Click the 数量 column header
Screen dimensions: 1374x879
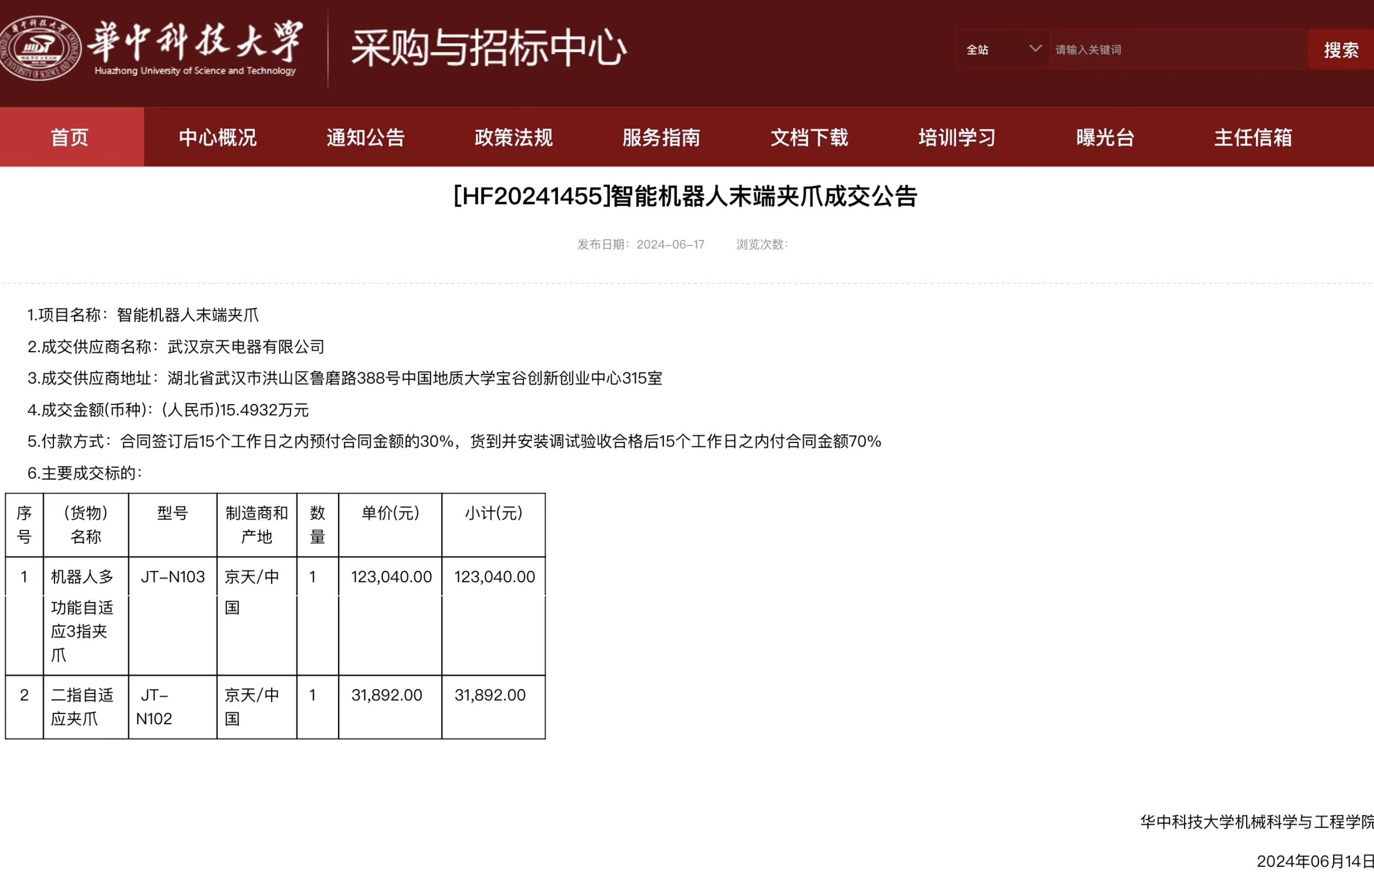318,525
